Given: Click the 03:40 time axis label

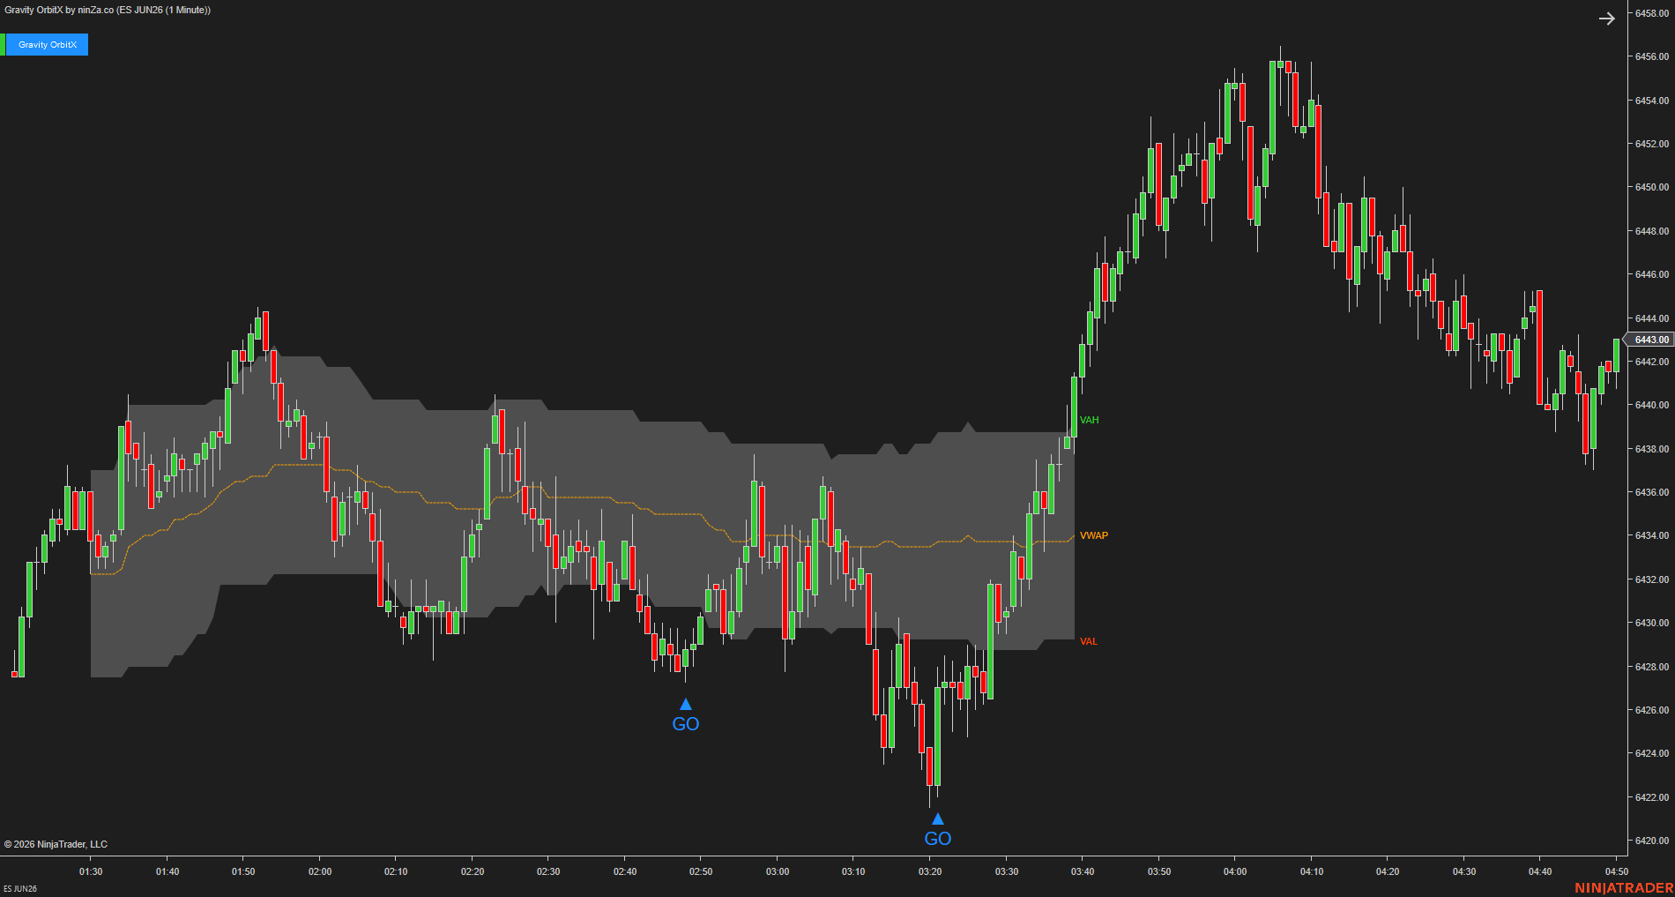Looking at the screenshot, I should [1083, 871].
